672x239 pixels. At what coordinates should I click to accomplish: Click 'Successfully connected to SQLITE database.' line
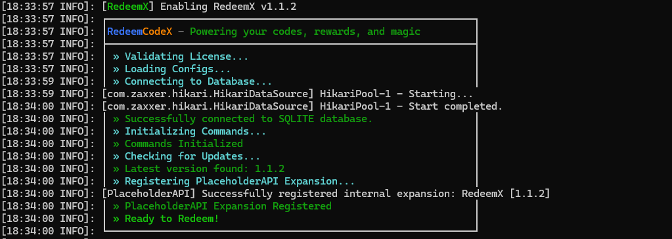pos(242,119)
